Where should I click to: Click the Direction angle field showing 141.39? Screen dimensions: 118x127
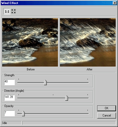(x=9, y=98)
